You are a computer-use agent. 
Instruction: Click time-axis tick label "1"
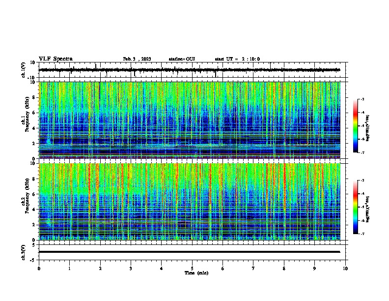pos(69,269)
